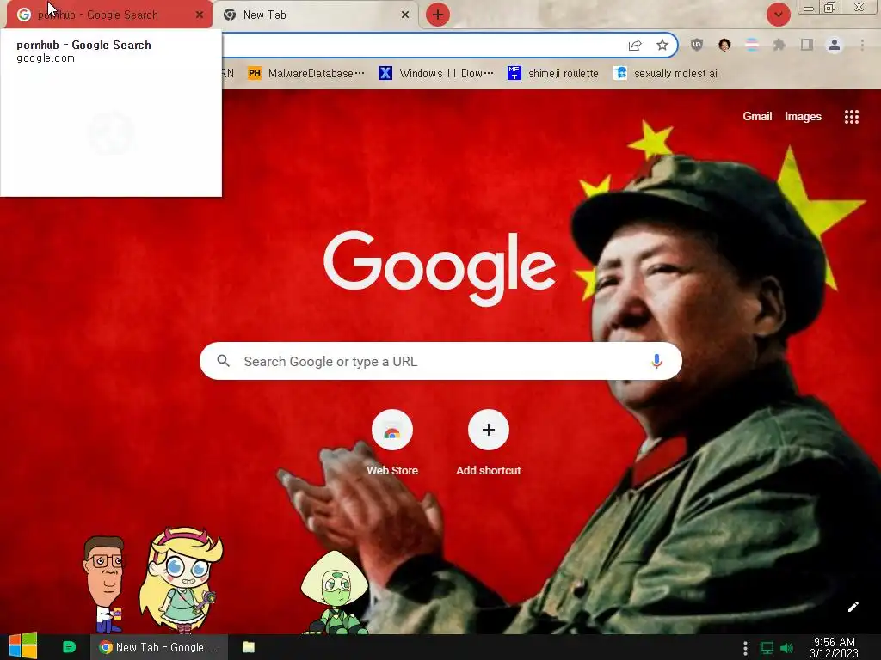Open the Google apps grid

tap(851, 116)
